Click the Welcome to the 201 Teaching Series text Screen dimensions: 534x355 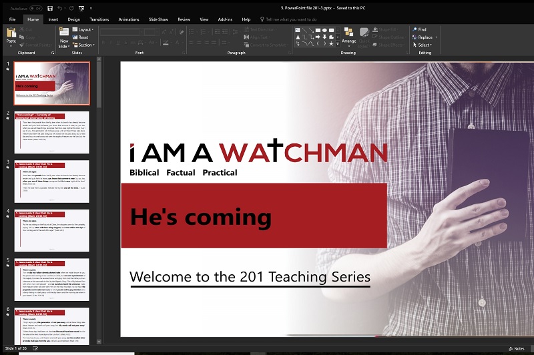[250, 277]
